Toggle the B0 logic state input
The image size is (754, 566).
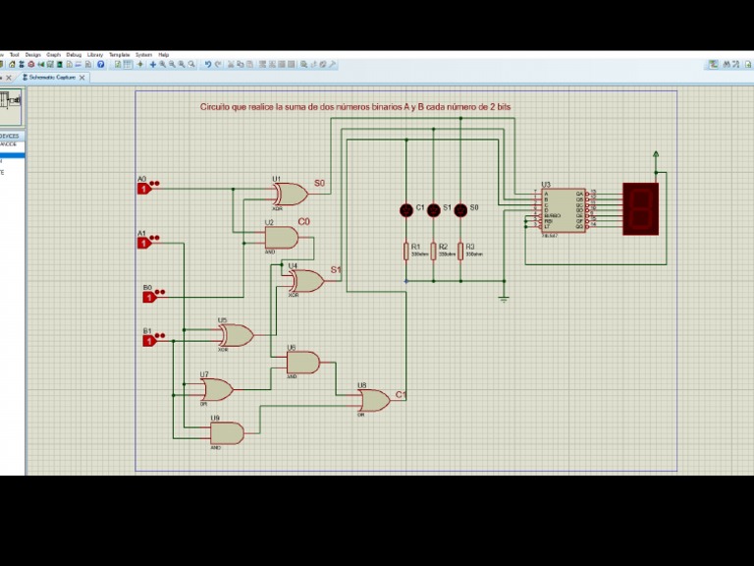[x=149, y=296]
